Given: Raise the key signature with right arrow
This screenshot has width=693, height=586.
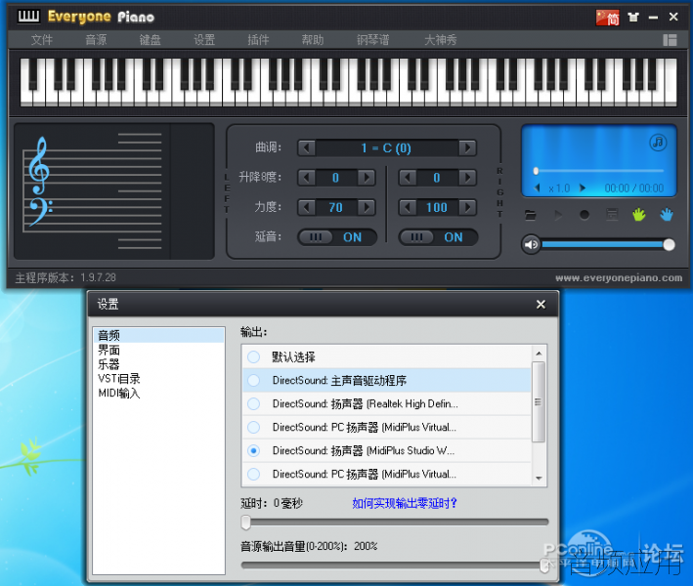Looking at the screenshot, I should point(467,147).
